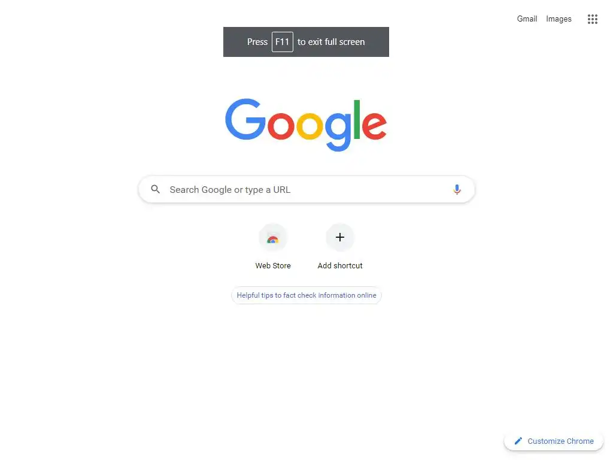Click the Web Store shortcut label
The image size is (613, 460).
click(273, 265)
